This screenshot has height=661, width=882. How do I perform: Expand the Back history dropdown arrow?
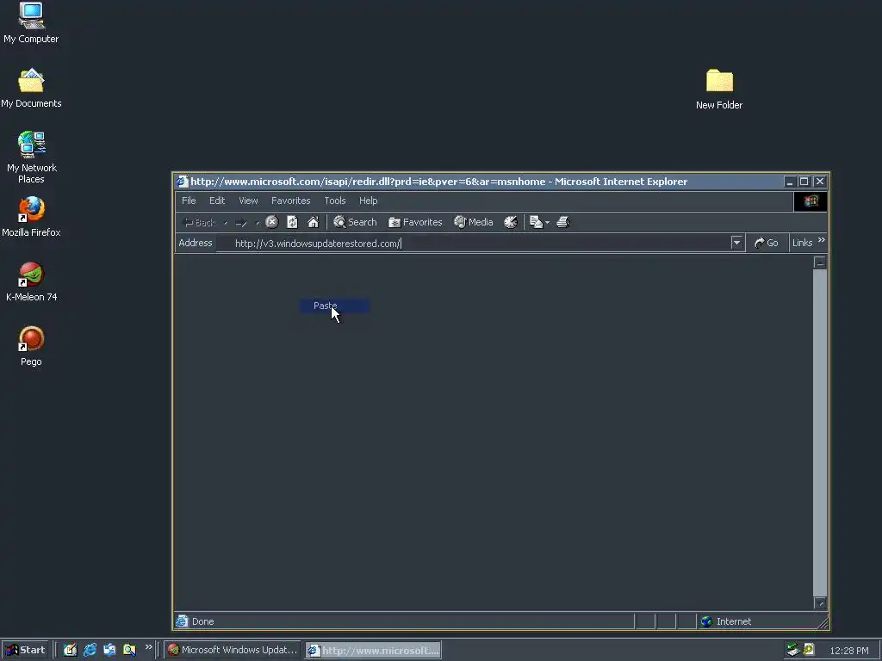[226, 223]
